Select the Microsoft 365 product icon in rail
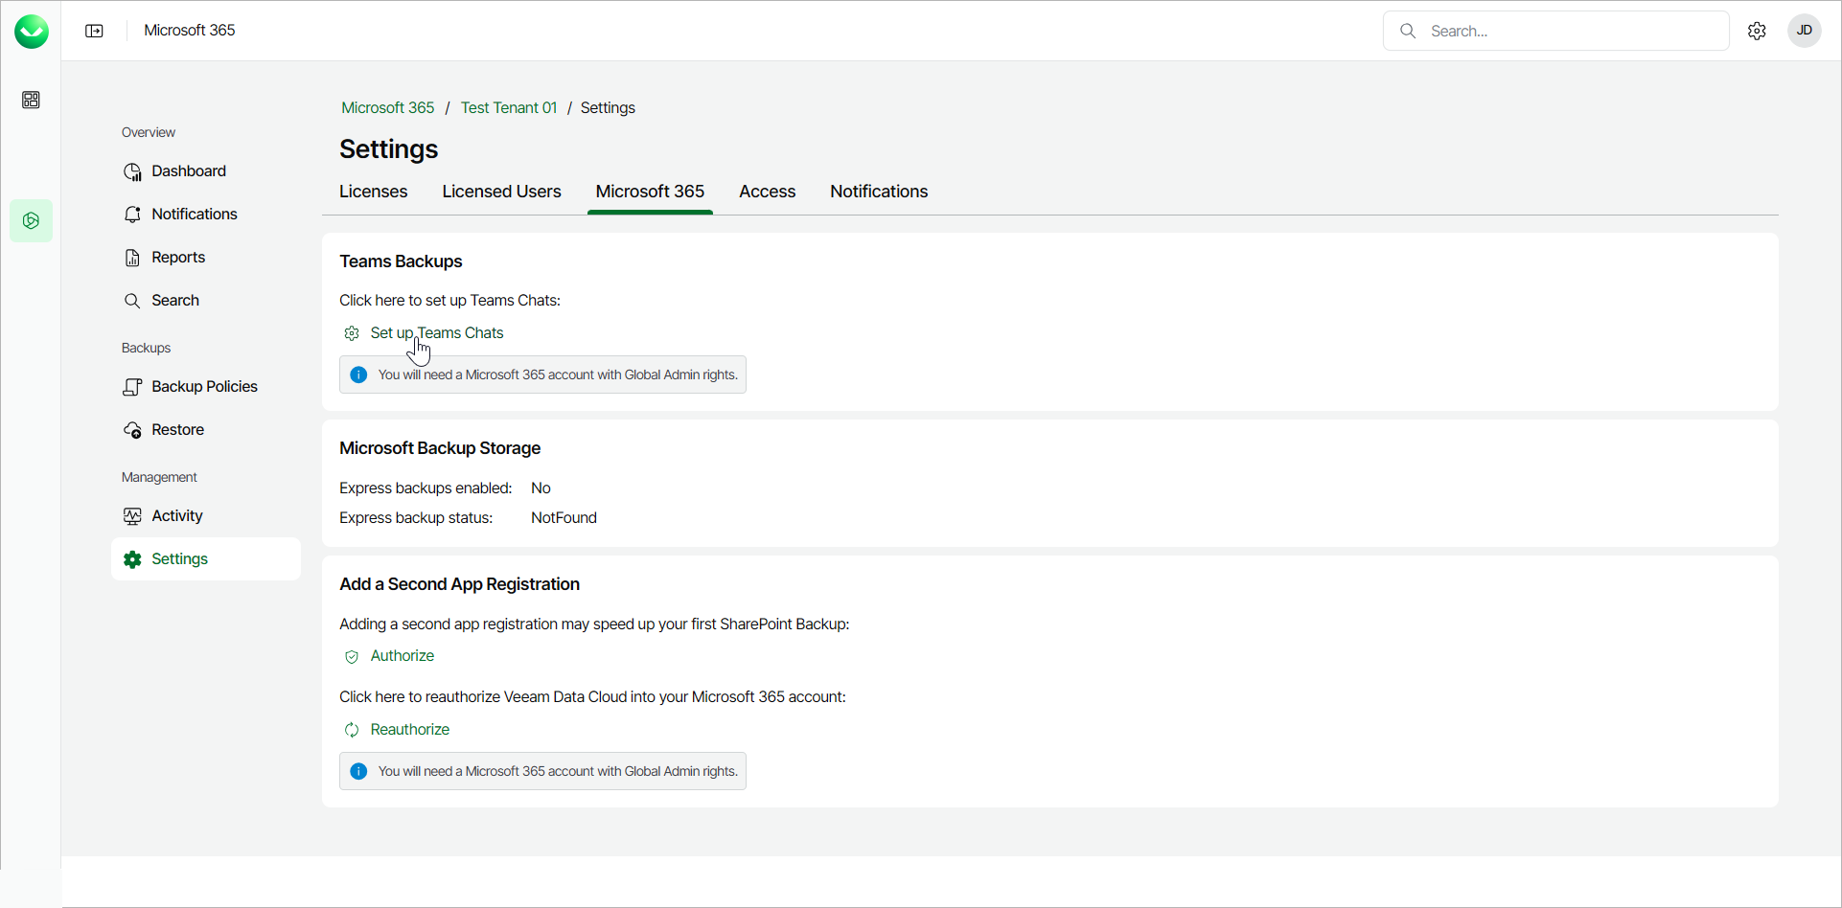The width and height of the screenshot is (1842, 908). click(x=31, y=221)
